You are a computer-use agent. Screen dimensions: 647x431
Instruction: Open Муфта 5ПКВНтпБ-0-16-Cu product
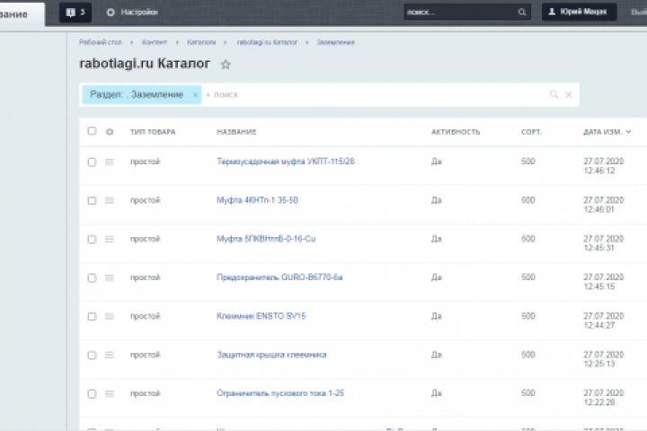pyautogui.click(x=266, y=239)
